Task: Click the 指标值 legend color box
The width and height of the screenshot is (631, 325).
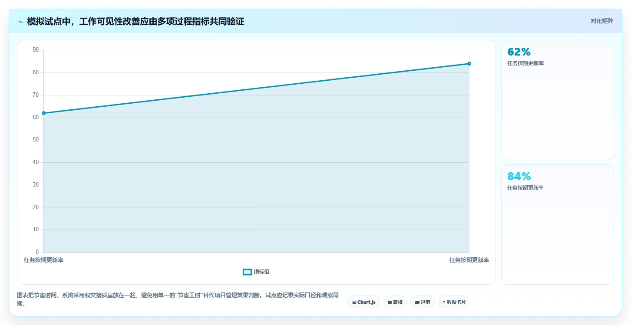Action: (x=247, y=272)
